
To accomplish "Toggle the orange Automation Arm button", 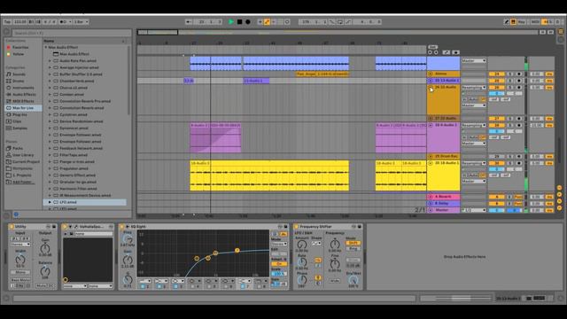I will (267, 21).
